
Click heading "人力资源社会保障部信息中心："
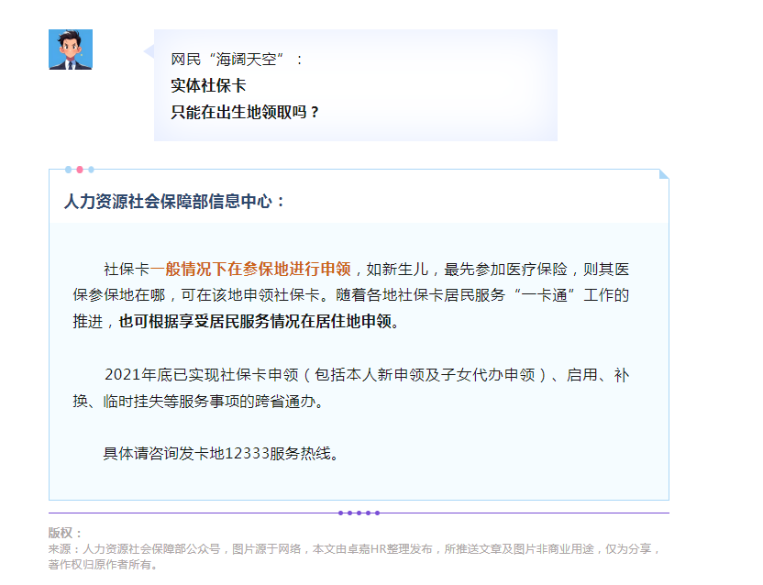[174, 202]
